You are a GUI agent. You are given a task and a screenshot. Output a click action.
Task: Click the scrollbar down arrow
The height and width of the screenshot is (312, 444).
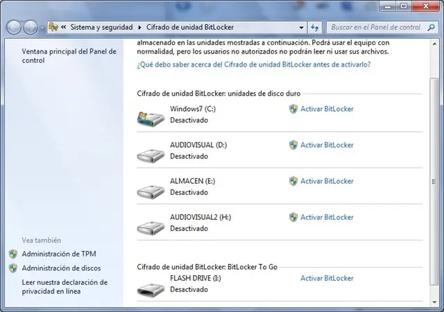[x=434, y=302]
